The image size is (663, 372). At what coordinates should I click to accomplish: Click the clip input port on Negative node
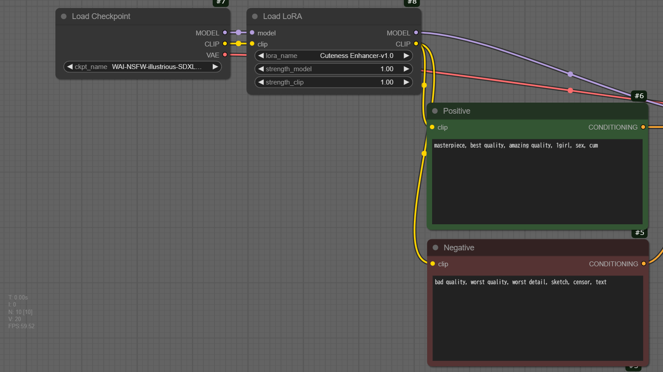(x=433, y=264)
